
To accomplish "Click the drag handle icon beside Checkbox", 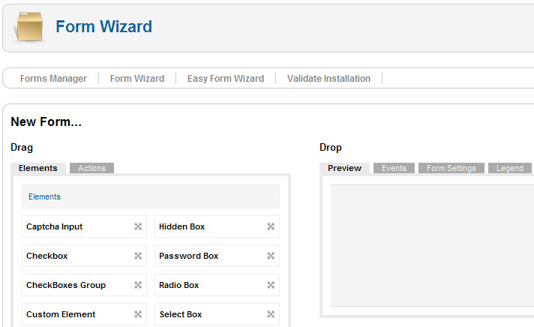I will (x=138, y=256).
